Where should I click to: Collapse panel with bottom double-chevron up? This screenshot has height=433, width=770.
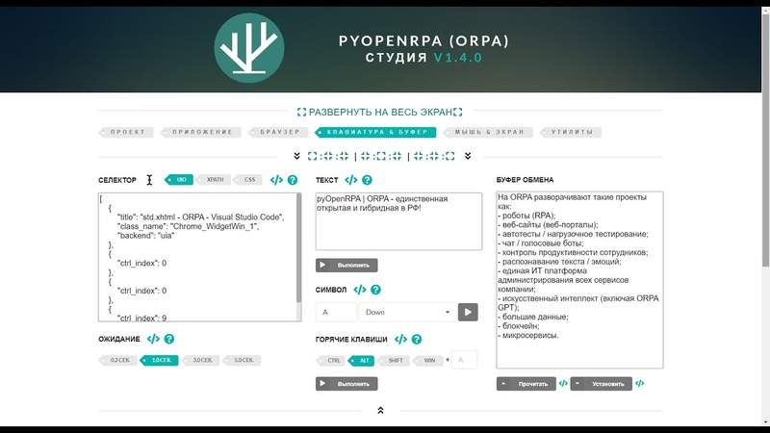pyautogui.click(x=380, y=411)
